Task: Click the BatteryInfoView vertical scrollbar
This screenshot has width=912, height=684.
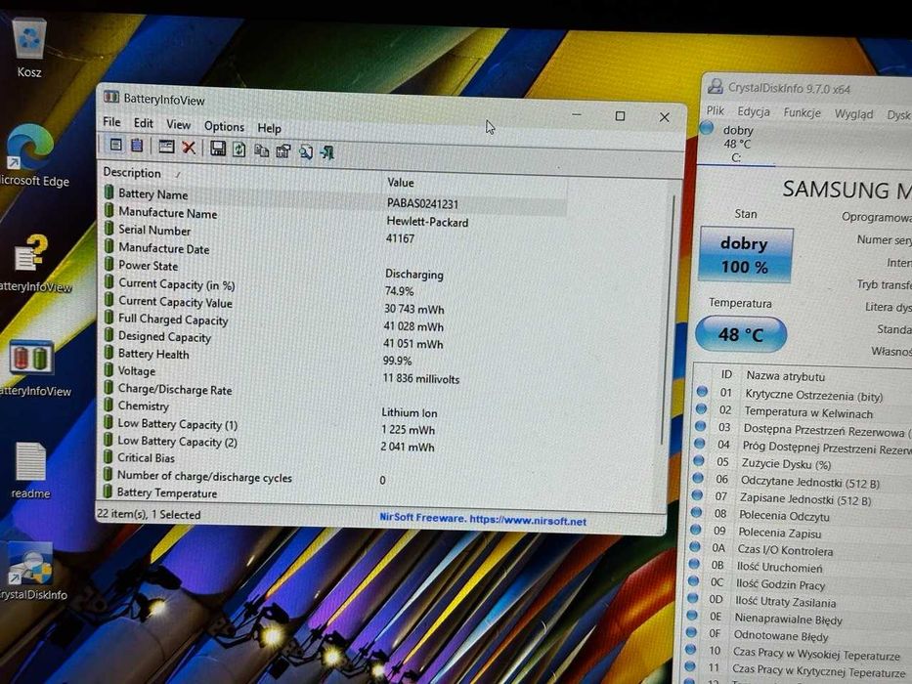Action: point(668,319)
